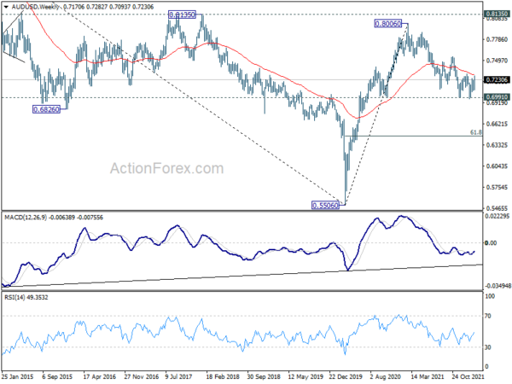Click the 18 Feb 2018 date label

pos(223,377)
